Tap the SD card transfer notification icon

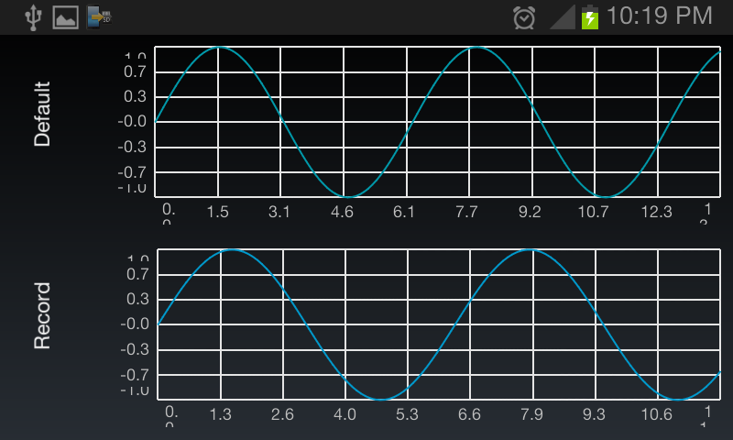(x=99, y=17)
